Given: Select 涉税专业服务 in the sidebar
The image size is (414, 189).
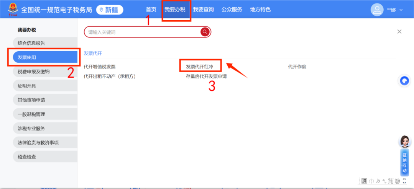Looking at the screenshot, I should coord(45,129).
